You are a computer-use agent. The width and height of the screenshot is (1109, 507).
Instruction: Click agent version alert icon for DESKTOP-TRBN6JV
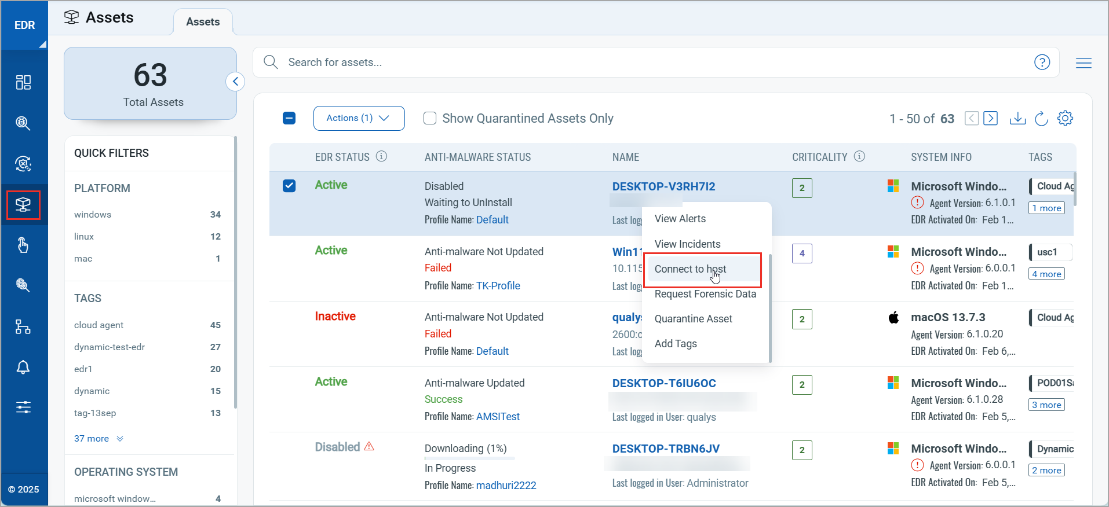click(x=917, y=465)
